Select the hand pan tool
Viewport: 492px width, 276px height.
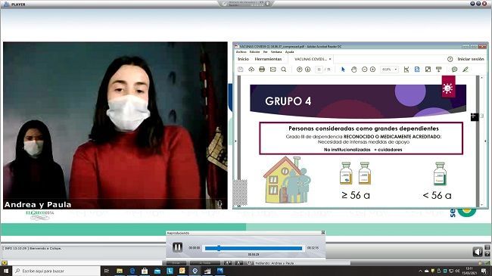[354, 70]
